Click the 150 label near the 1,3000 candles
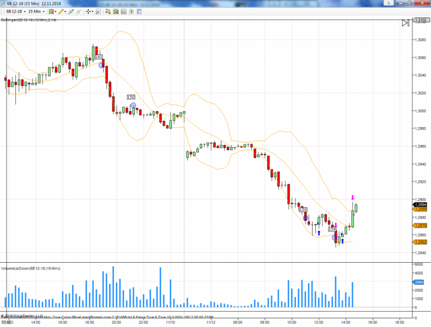431x327 pixels. tap(131, 97)
